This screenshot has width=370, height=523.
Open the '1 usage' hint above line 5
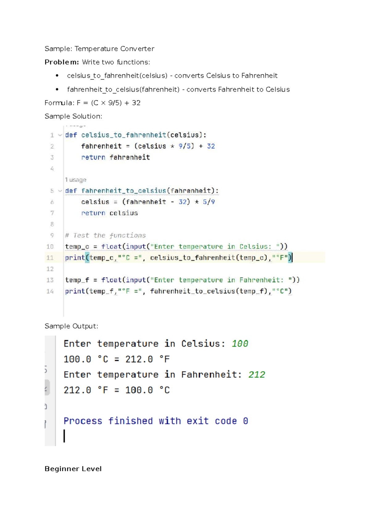[76, 180]
